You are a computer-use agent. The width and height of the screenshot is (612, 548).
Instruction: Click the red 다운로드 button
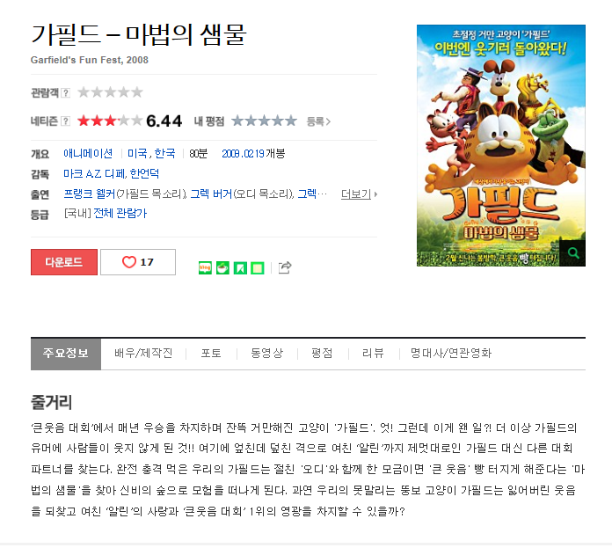(x=64, y=262)
